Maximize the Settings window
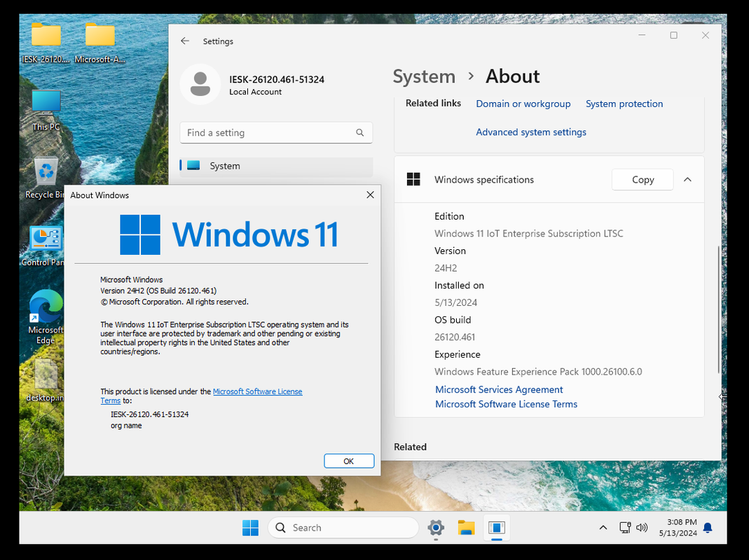 (673, 35)
